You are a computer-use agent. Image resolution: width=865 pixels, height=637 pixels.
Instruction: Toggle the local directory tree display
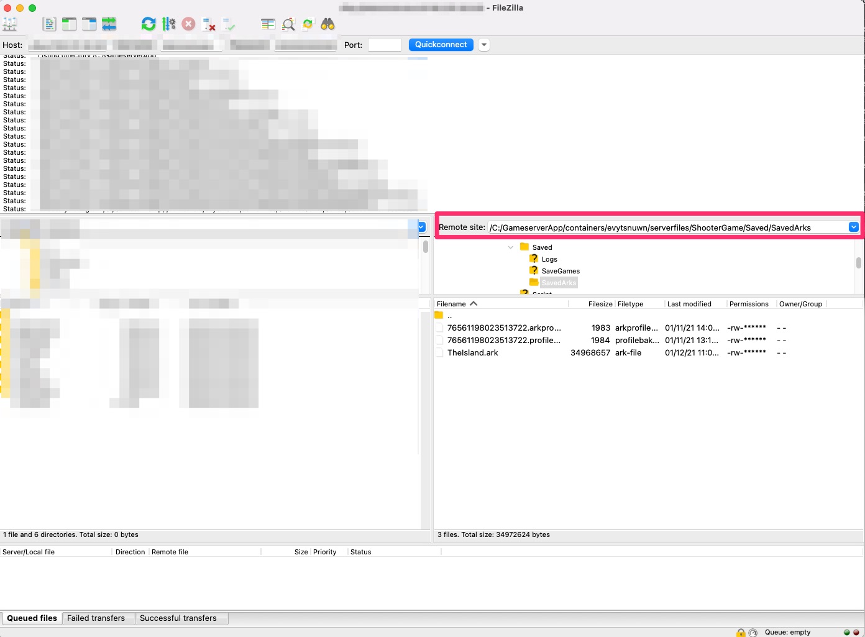[x=69, y=24]
